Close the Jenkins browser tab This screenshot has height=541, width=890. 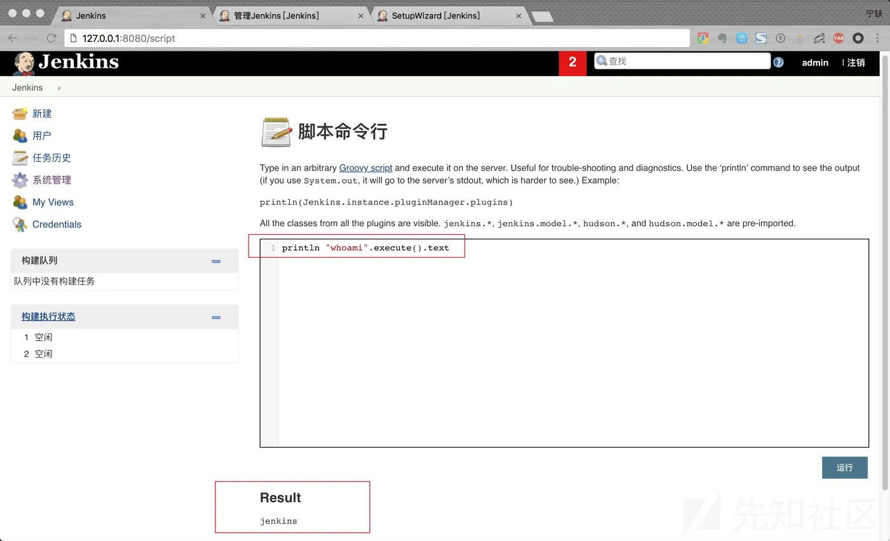point(203,16)
